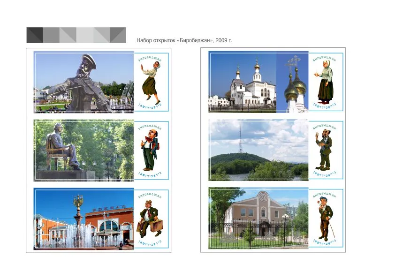Screen dimensions: 395x279
Task: Click the "ВОКЗАЛ" sign on station building
Action: click(109, 208)
